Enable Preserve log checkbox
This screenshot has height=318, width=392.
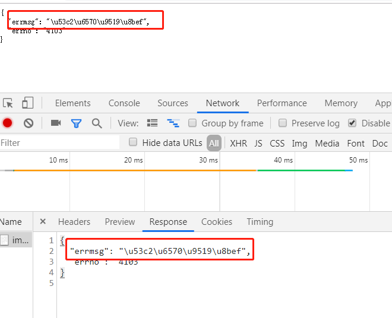click(283, 123)
